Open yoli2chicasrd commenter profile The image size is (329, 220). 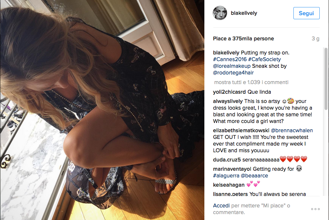pos(229,92)
